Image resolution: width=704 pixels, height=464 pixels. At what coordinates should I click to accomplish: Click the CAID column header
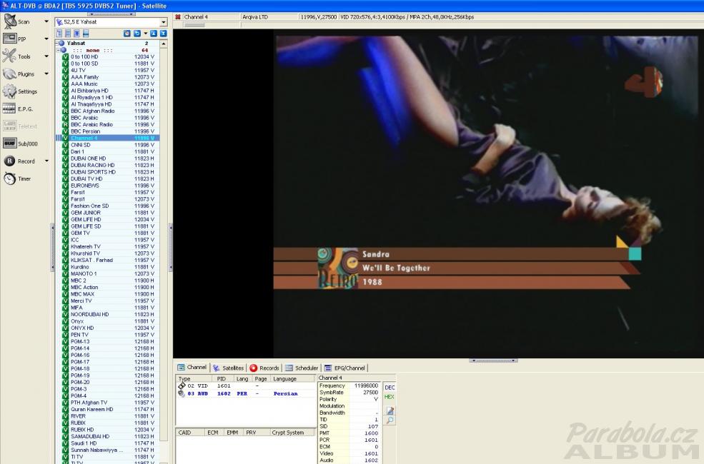pos(190,433)
